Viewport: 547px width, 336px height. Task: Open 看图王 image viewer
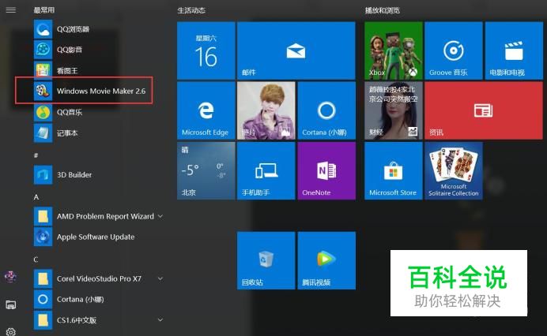[x=100, y=70]
